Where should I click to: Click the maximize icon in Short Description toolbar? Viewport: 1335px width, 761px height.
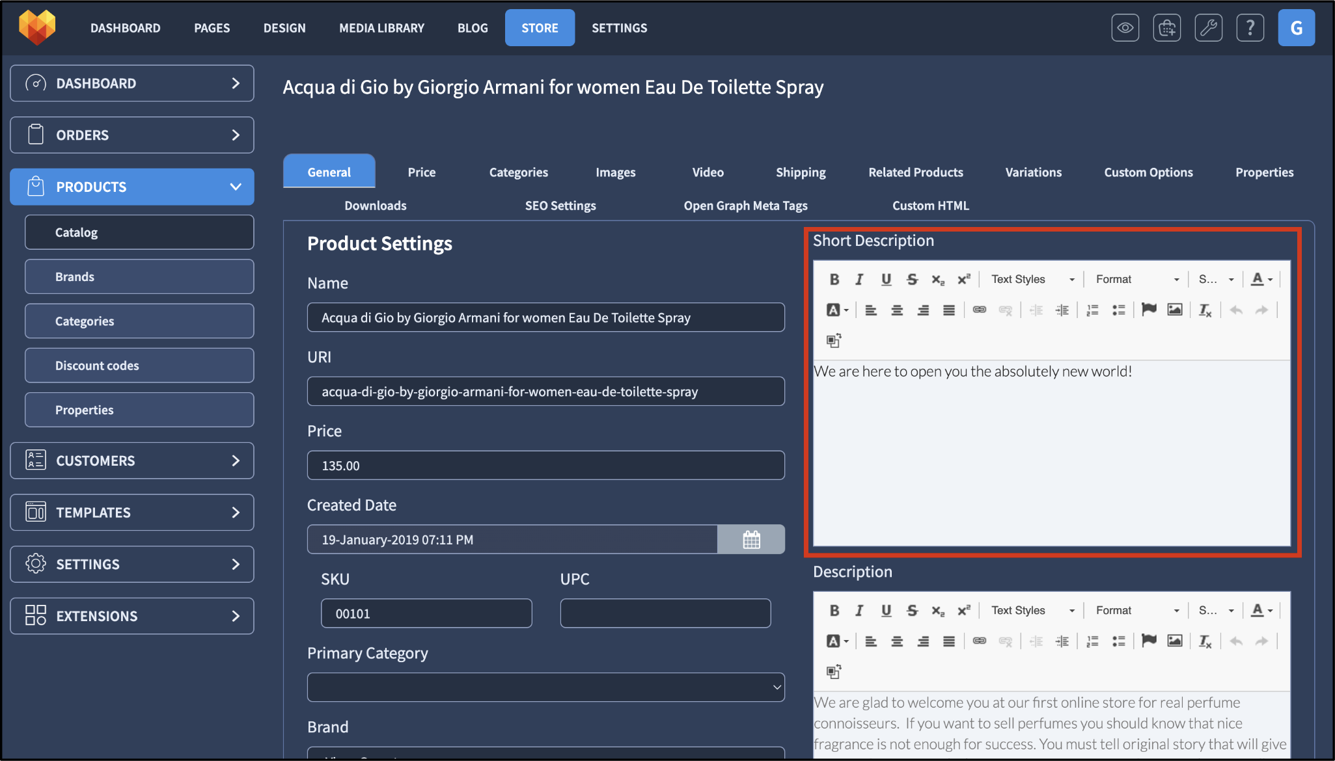[x=833, y=340]
